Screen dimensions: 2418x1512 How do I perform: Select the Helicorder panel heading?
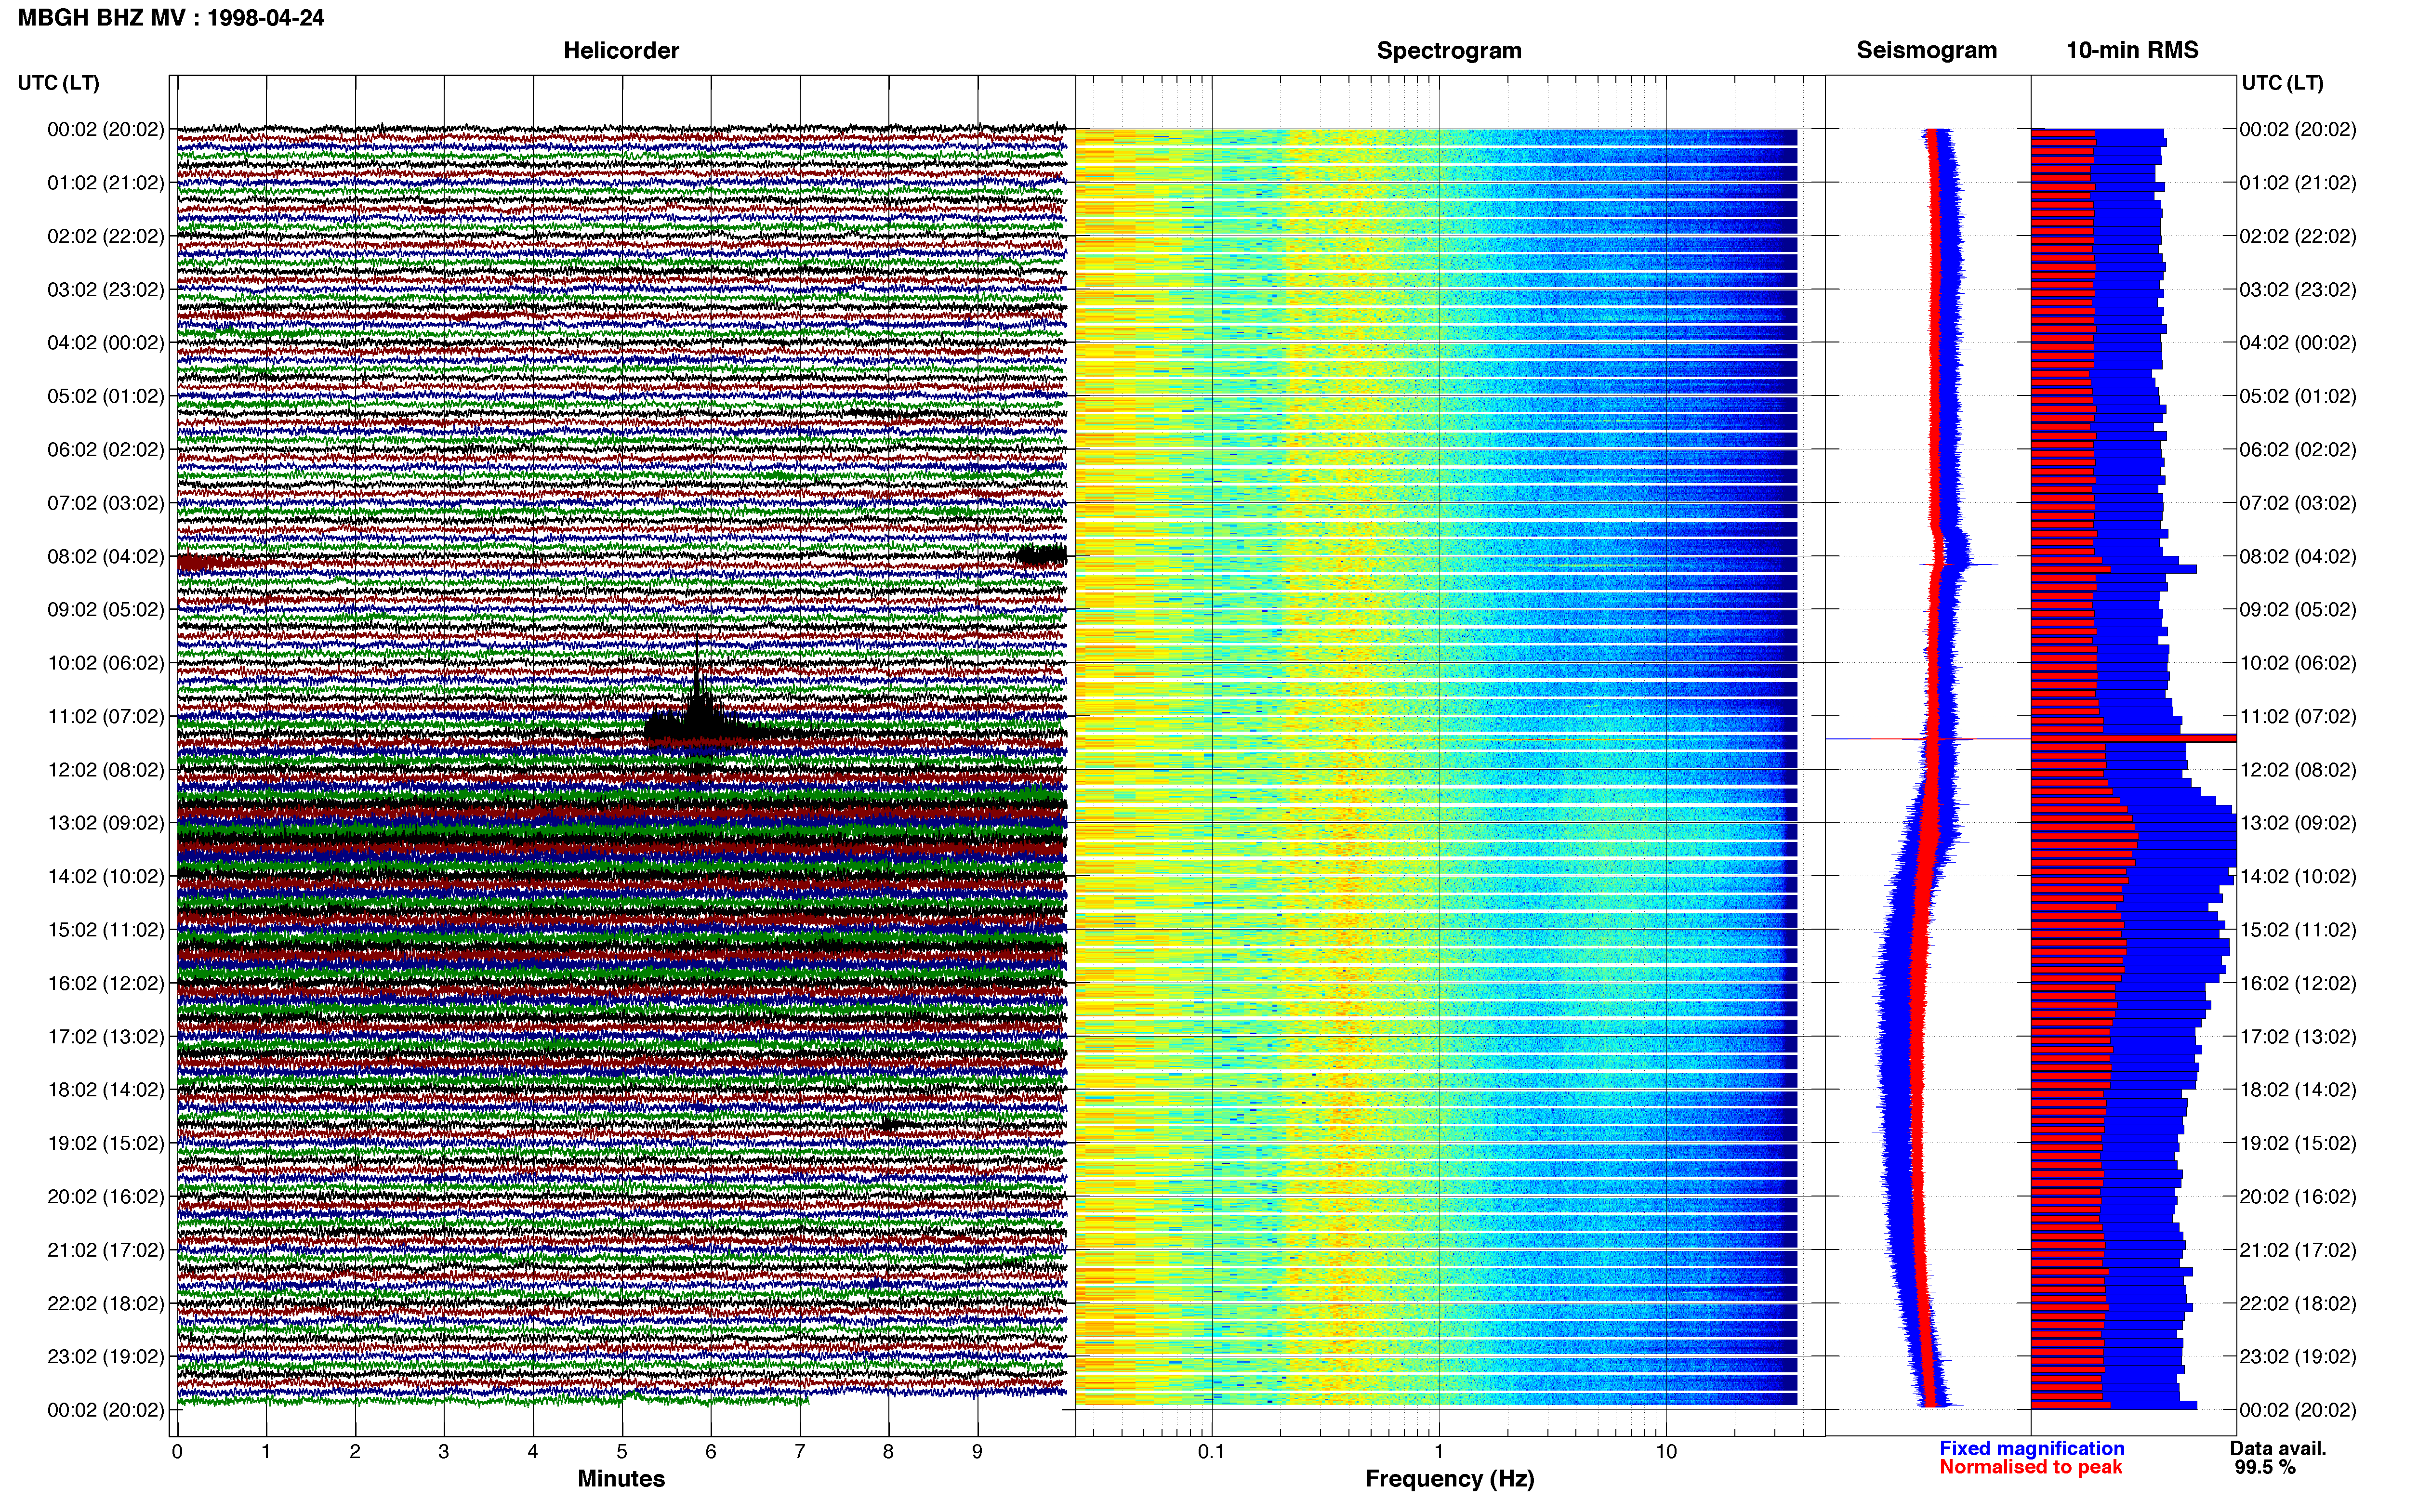(x=621, y=50)
